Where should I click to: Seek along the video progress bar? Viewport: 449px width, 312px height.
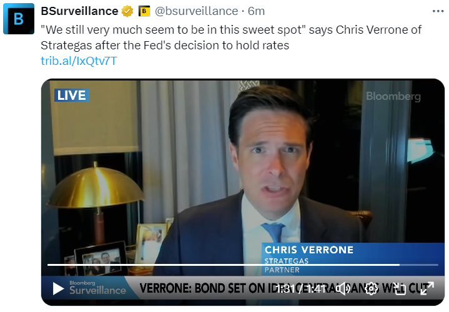pyautogui.click(x=243, y=265)
